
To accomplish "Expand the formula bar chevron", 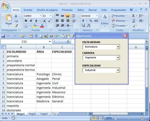I will [x=147, y=41].
